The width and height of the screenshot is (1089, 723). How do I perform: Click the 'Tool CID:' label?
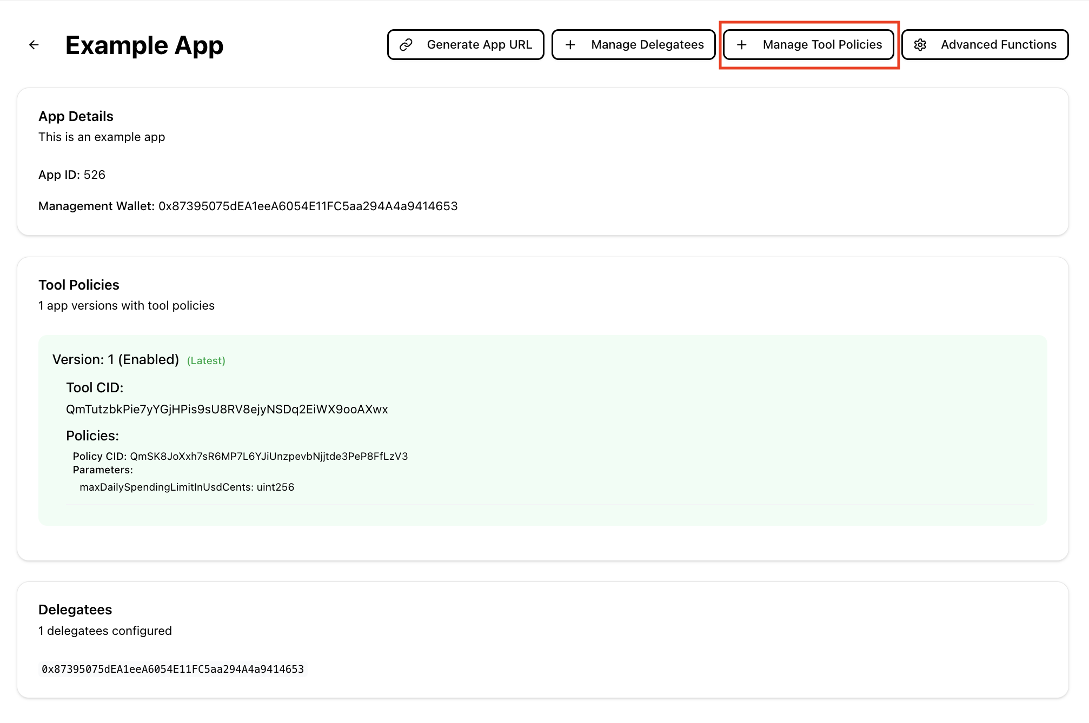tap(95, 388)
